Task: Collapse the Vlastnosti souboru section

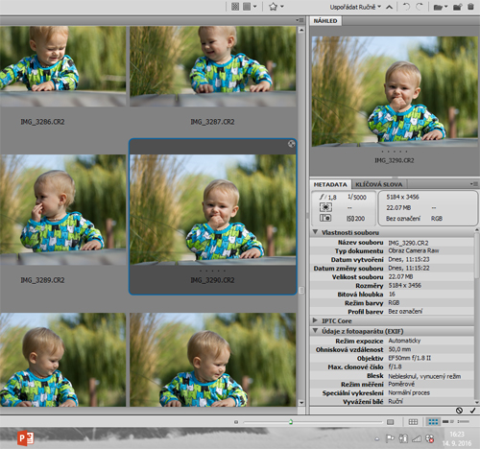Action: 315,232
